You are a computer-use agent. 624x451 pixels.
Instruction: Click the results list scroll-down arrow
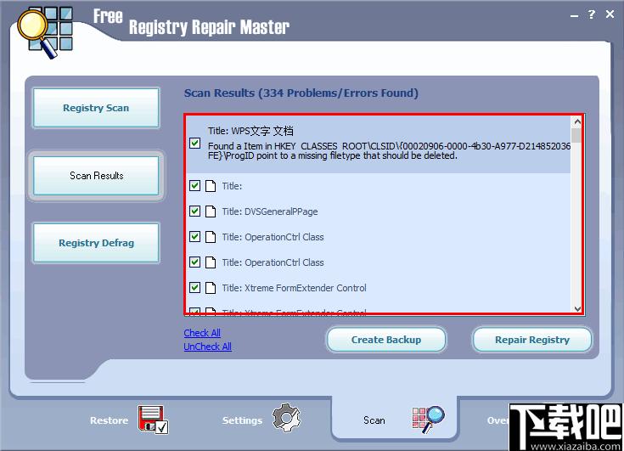click(x=577, y=309)
